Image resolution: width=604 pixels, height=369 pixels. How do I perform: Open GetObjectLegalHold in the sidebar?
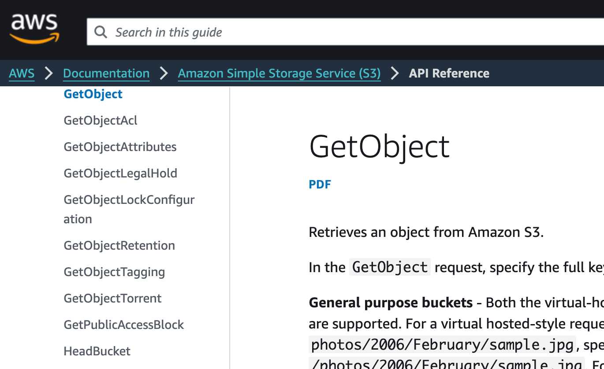[120, 173]
